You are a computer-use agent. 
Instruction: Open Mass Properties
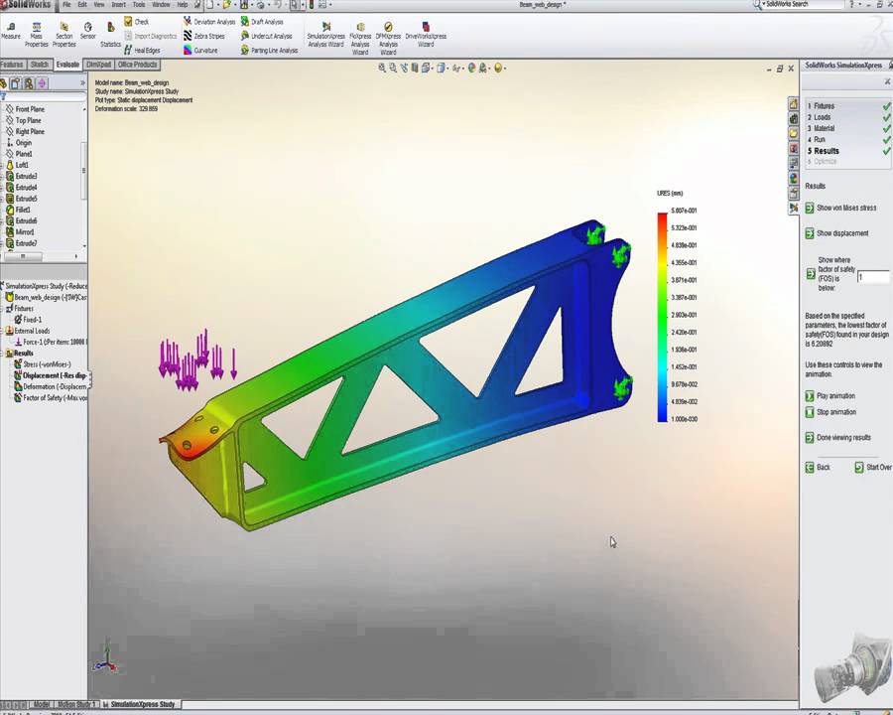pyautogui.click(x=37, y=35)
